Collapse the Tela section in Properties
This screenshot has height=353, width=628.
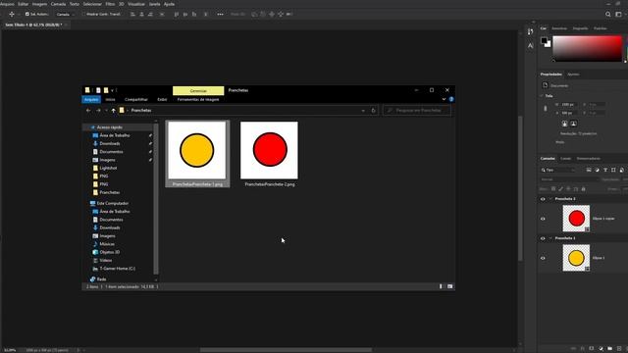click(x=542, y=96)
